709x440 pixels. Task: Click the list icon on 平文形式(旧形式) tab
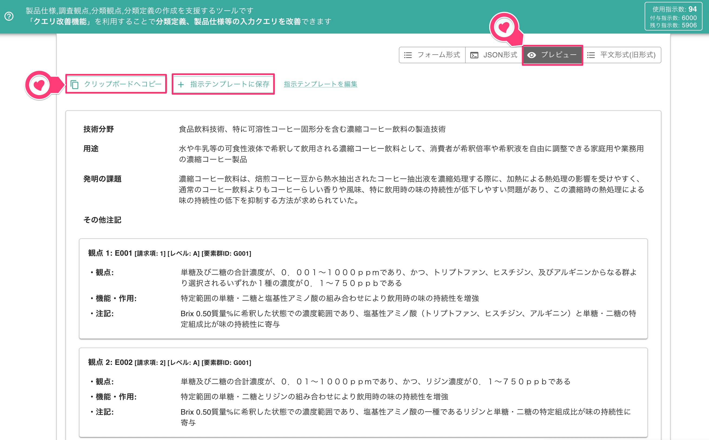(591, 55)
